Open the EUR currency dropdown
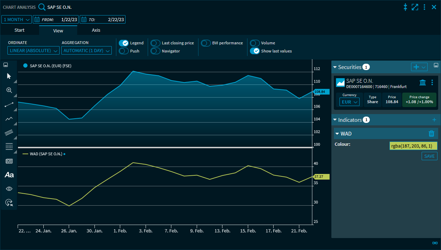Viewport: 441px width, 250px height. point(349,102)
